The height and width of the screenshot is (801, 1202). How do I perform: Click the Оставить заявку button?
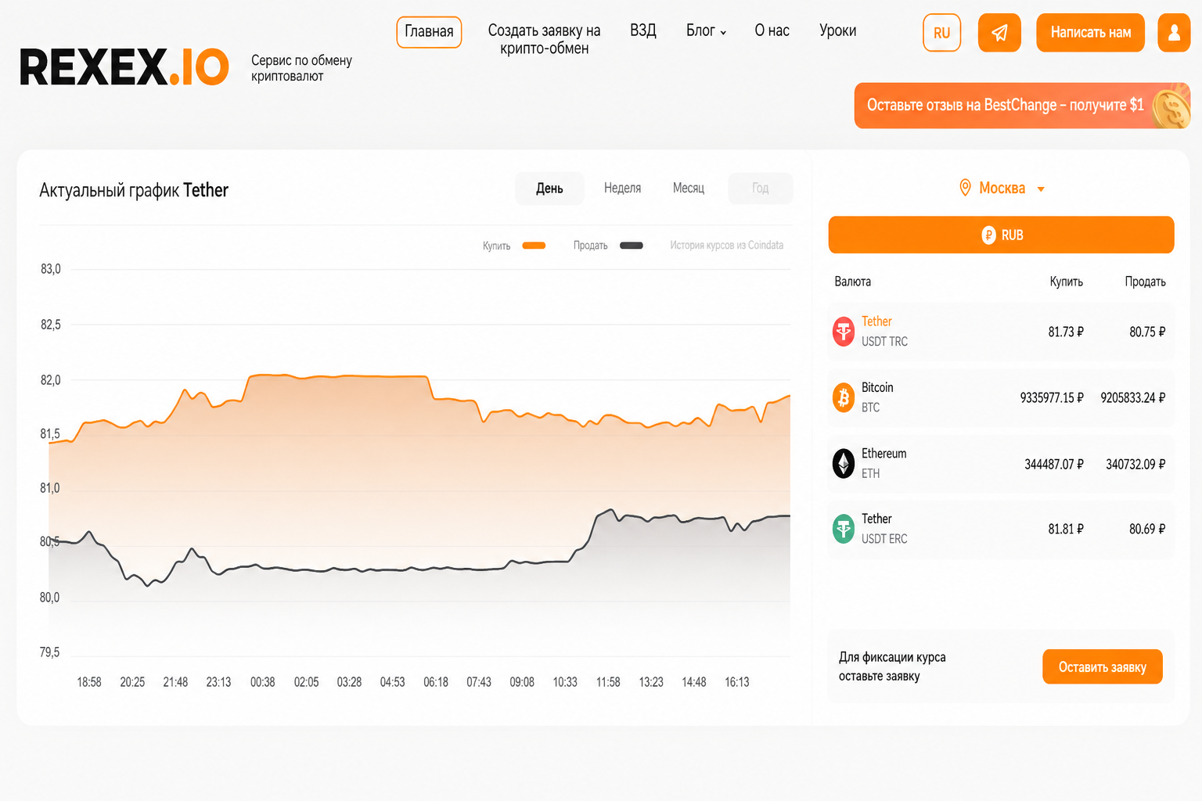pyautogui.click(x=1102, y=666)
